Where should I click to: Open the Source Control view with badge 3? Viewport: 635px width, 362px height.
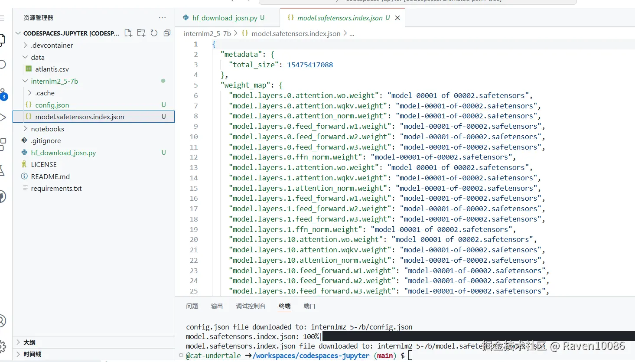[3, 95]
